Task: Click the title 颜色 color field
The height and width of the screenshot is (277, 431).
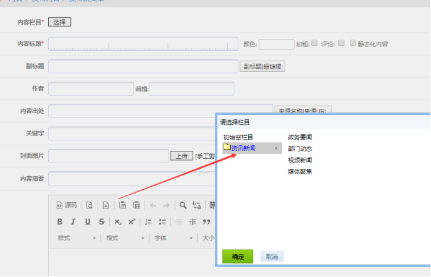Action: coord(276,44)
